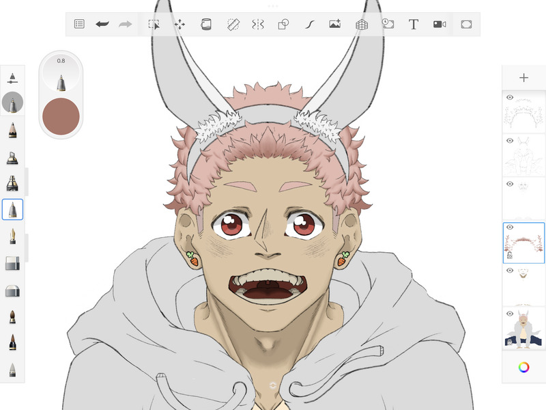Viewport: 546px width, 410px height.
Task: Tap the 0.8 brush size puck
Action: click(61, 73)
